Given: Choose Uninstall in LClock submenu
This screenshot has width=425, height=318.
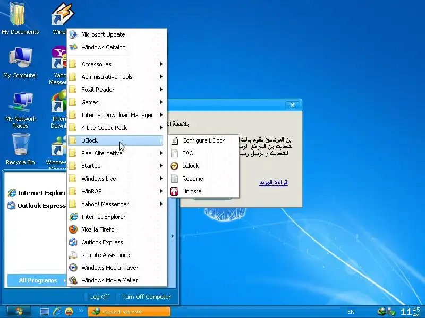Looking at the screenshot, I should point(203,191).
